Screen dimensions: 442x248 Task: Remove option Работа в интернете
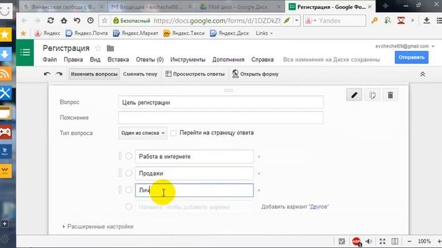[x=259, y=156]
